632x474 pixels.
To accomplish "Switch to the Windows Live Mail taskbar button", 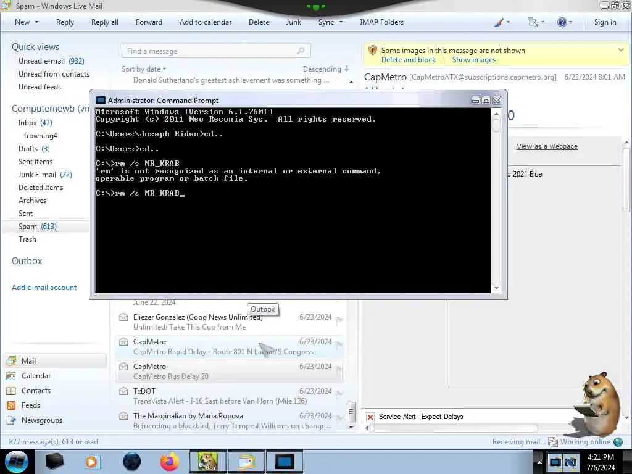I will click(x=246, y=462).
